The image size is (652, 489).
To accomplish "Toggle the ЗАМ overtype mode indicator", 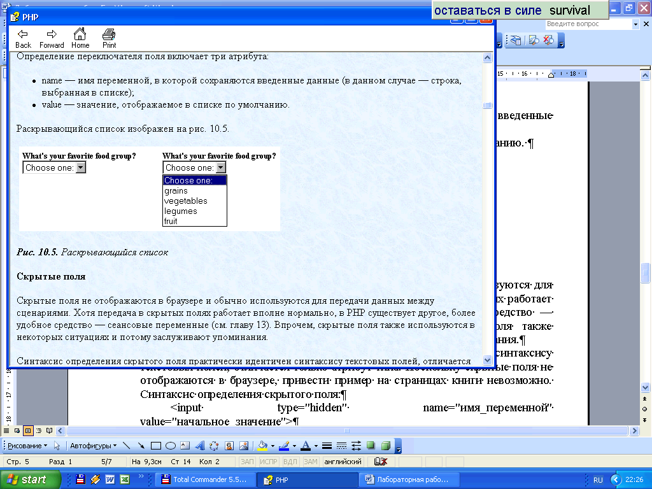I will (x=310, y=462).
